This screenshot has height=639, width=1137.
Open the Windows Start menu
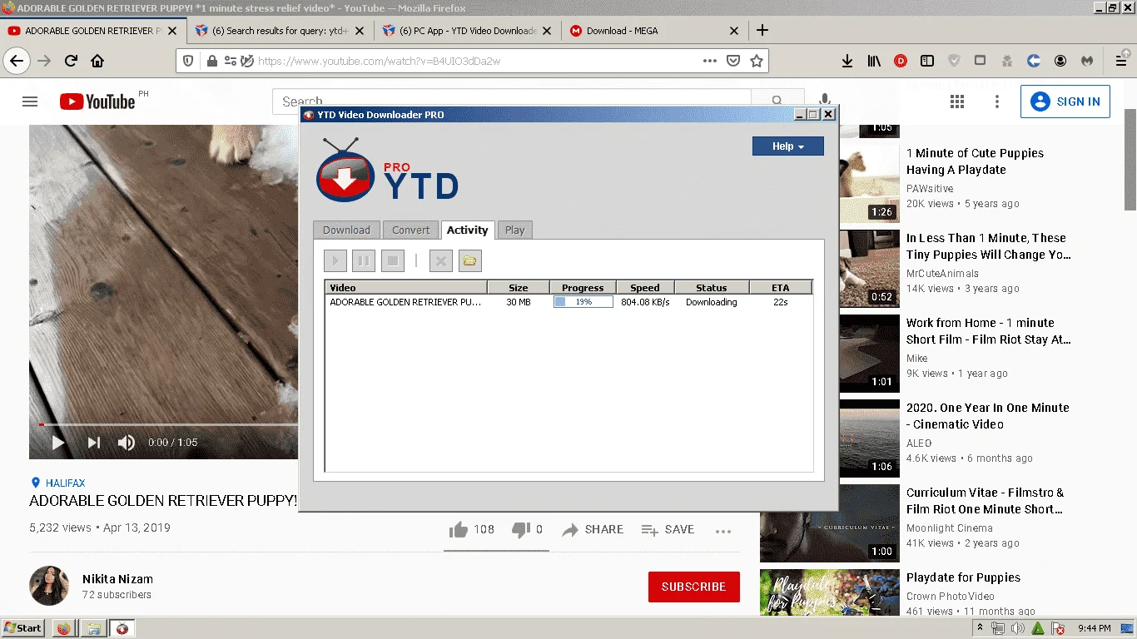[23, 628]
